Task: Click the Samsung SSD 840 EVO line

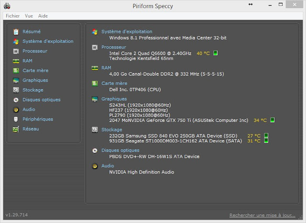Action: point(173,136)
